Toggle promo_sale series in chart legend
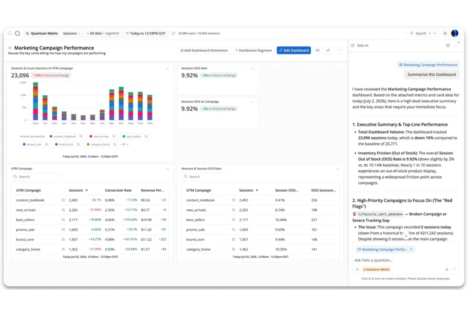This screenshot has height=315, width=473. point(32,144)
